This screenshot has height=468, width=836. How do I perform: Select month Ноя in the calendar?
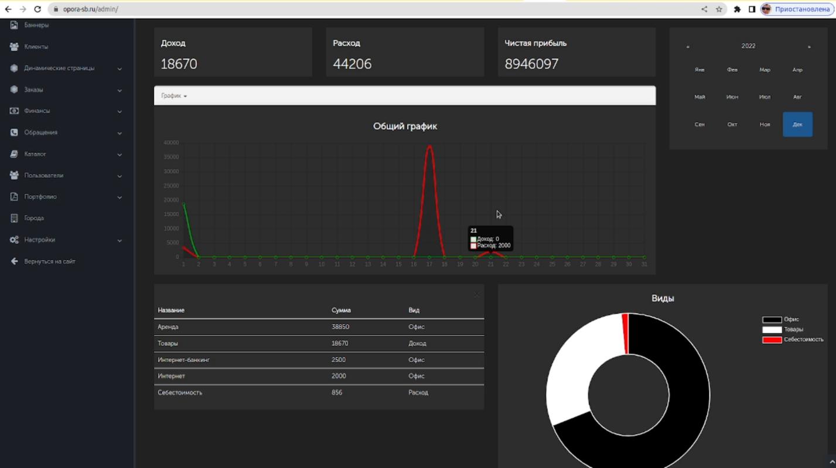tap(765, 125)
